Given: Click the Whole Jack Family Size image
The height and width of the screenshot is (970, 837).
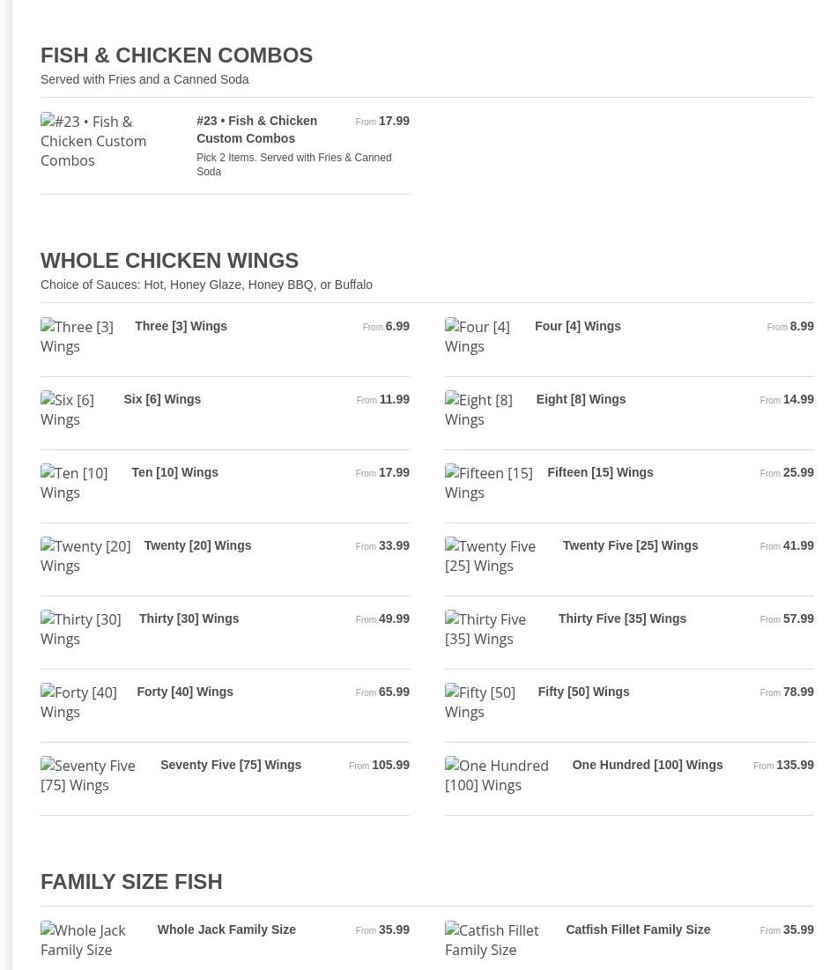Looking at the screenshot, I should (x=83, y=940).
